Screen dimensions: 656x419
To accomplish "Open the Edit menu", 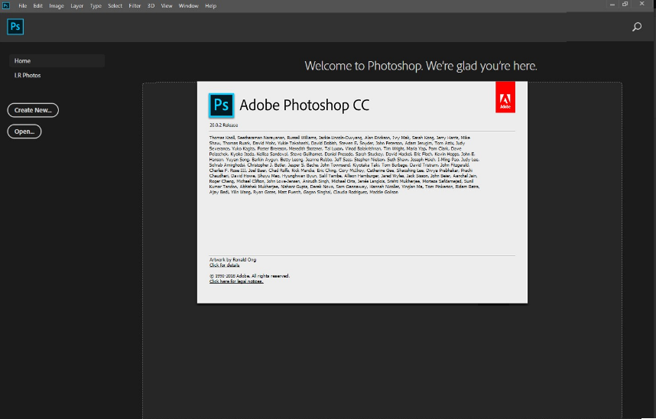I will [x=38, y=6].
